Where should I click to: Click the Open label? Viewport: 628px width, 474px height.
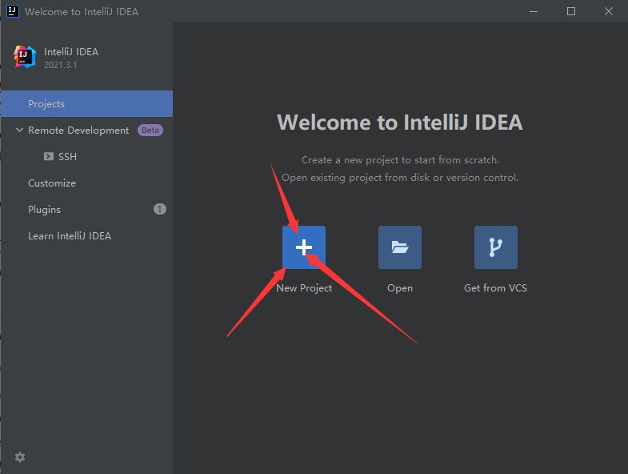pos(400,288)
